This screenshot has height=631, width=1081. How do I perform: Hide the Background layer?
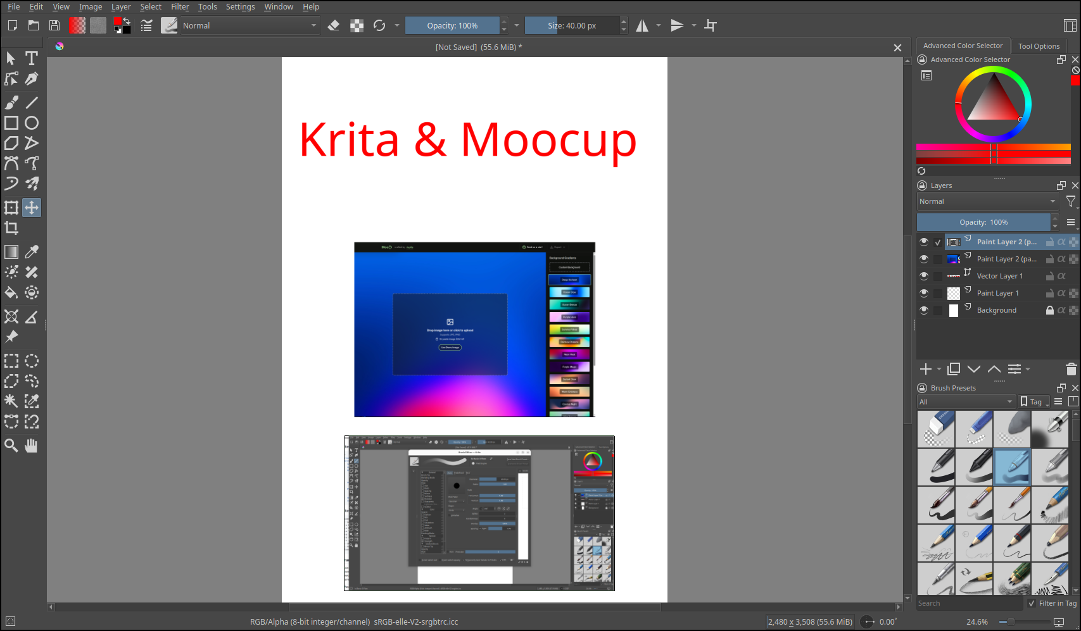point(924,310)
